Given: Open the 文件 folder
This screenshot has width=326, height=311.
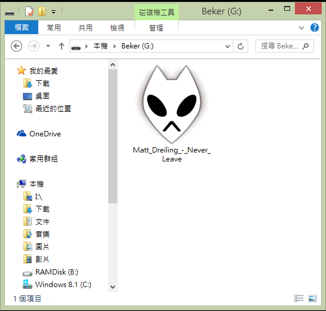Looking at the screenshot, I should (x=42, y=222).
